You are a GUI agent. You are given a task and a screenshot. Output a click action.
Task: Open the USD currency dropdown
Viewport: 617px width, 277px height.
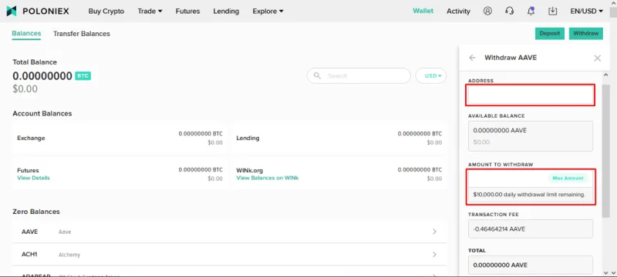tap(431, 75)
